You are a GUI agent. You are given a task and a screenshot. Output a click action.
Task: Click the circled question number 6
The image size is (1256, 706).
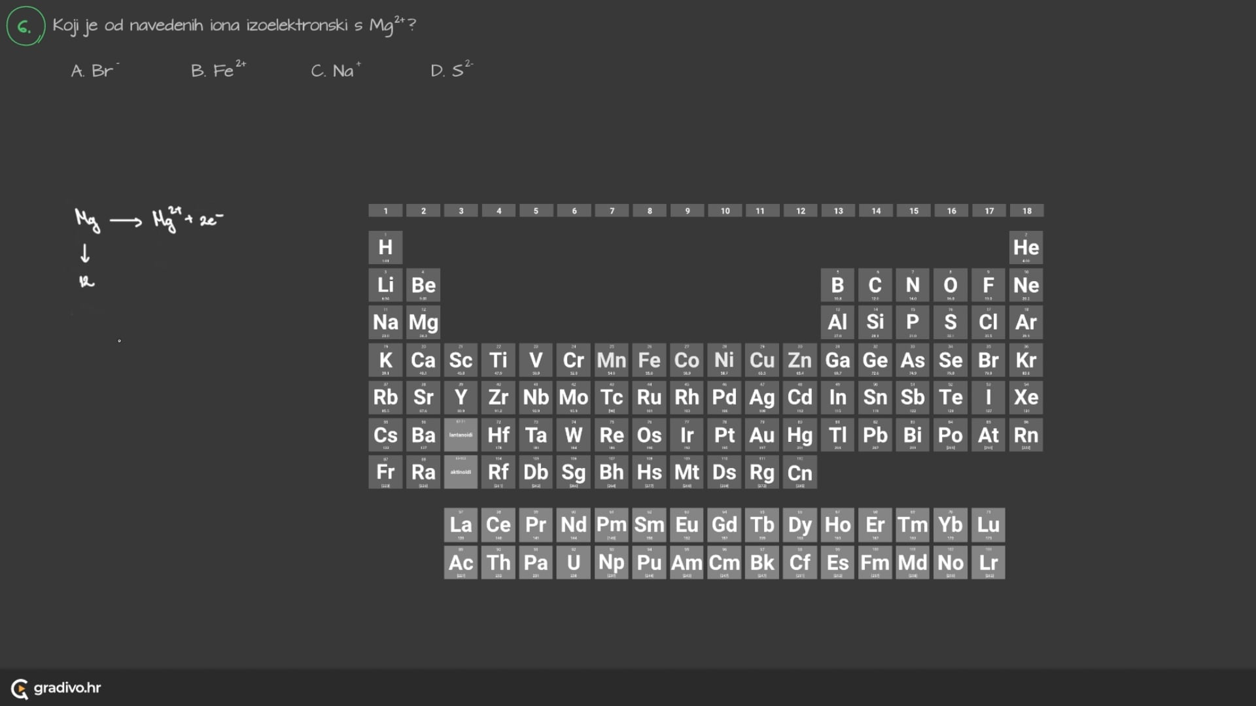[x=26, y=26]
